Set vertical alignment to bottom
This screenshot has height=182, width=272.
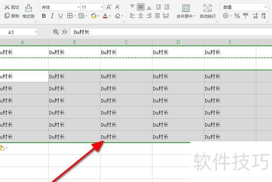[149, 7]
